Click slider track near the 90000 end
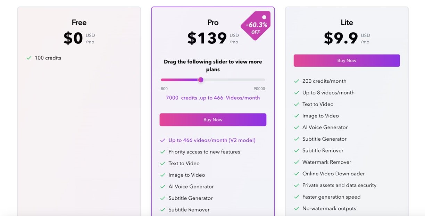This screenshot has height=216, width=425. click(259, 80)
